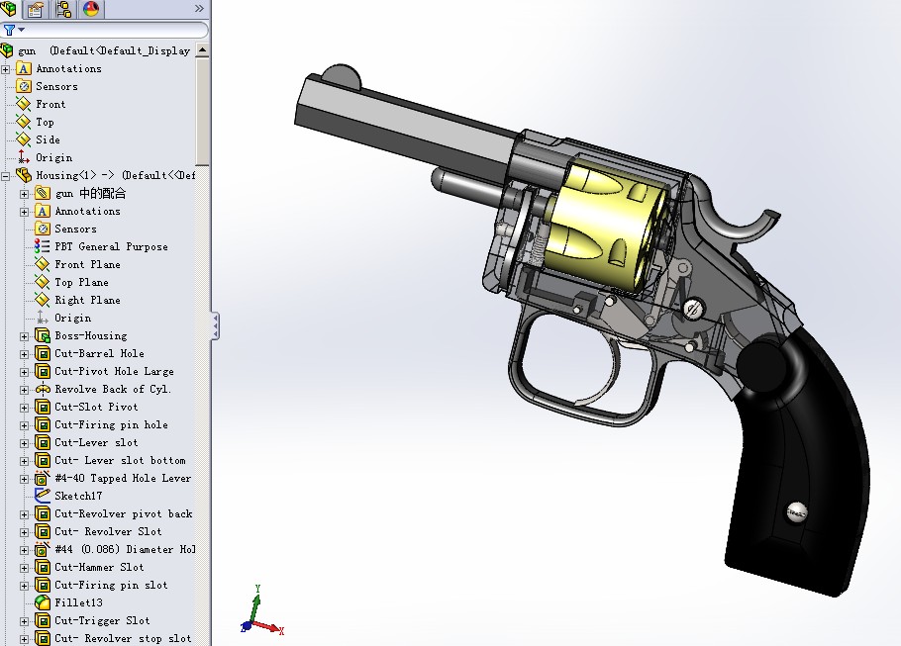The image size is (901, 646).
Task: Select the gun assembly root icon
Action: [x=7, y=50]
